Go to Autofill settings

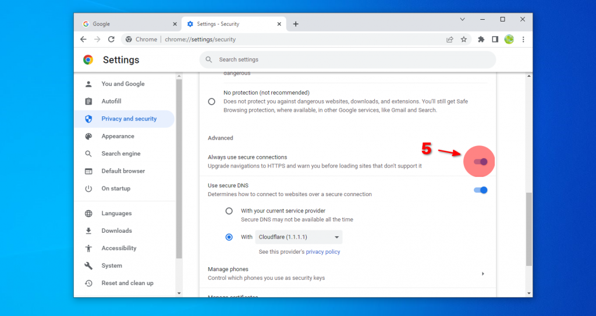click(125, 101)
